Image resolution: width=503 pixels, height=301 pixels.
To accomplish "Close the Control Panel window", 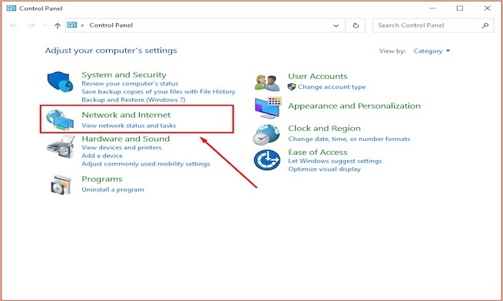I will tap(488, 8).
